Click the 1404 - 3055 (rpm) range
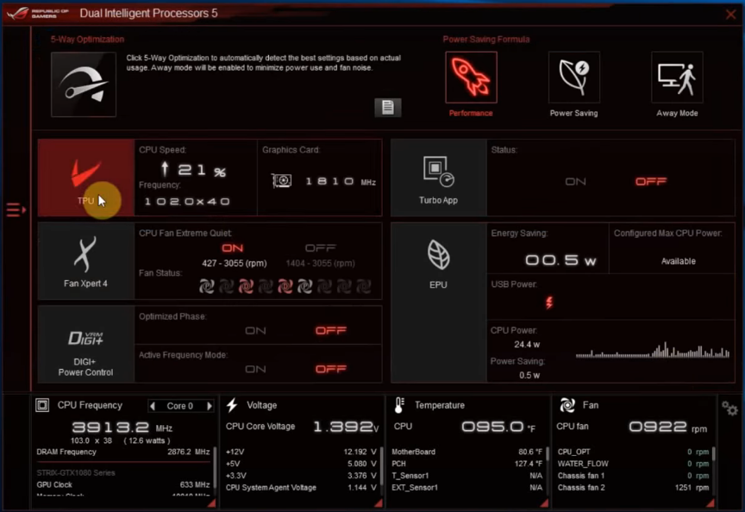745x512 pixels. click(320, 263)
